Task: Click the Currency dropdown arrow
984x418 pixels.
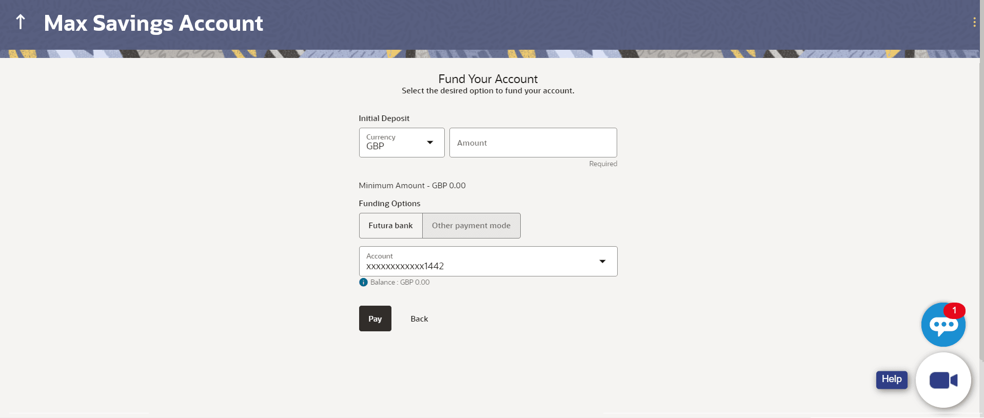Action: 430,143
